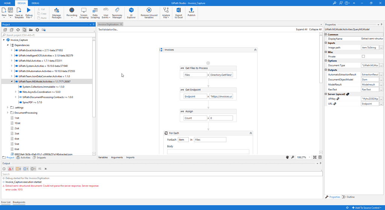
Task: Click the Search project field
Action: tap(47, 35)
